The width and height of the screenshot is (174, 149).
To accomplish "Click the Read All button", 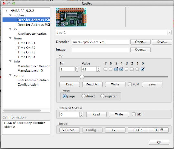I will 92,84.
